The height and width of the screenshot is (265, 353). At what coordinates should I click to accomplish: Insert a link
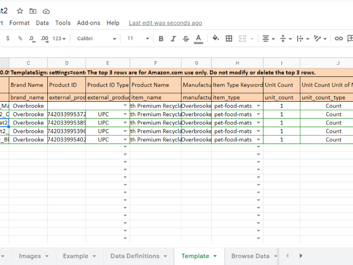point(339,38)
